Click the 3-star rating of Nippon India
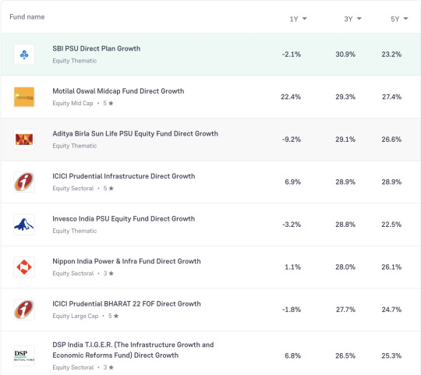The height and width of the screenshot is (375, 421). pos(108,274)
